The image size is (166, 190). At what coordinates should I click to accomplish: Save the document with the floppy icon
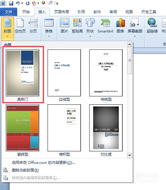tap(11, 3)
